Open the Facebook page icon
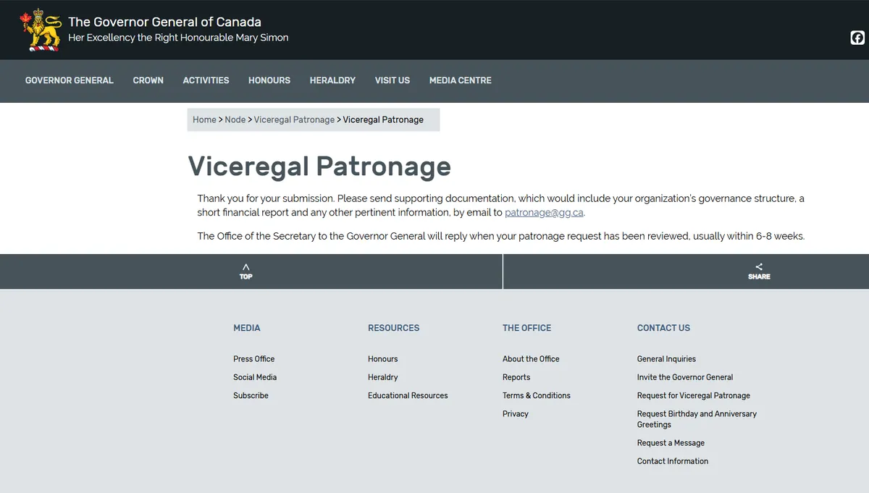Viewport: 869px width, 493px height. point(857,38)
